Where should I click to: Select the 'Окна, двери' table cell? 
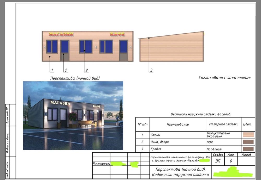click(x=178, y=142)
